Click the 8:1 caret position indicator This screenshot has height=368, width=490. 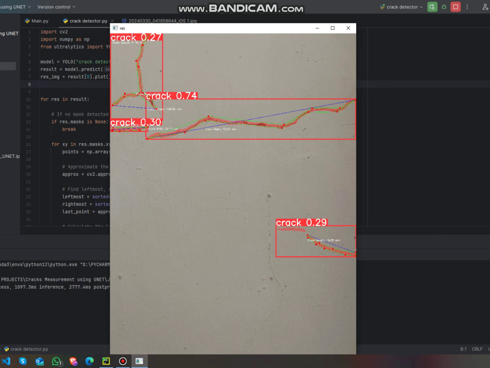tap(463, 349)
